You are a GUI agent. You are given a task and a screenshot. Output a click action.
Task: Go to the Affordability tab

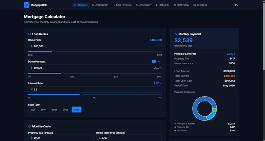coord(144,5)
